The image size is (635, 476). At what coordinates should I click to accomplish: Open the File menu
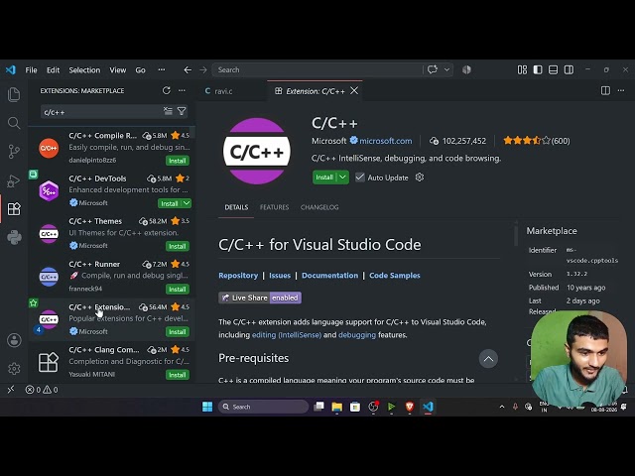point(31,70)
